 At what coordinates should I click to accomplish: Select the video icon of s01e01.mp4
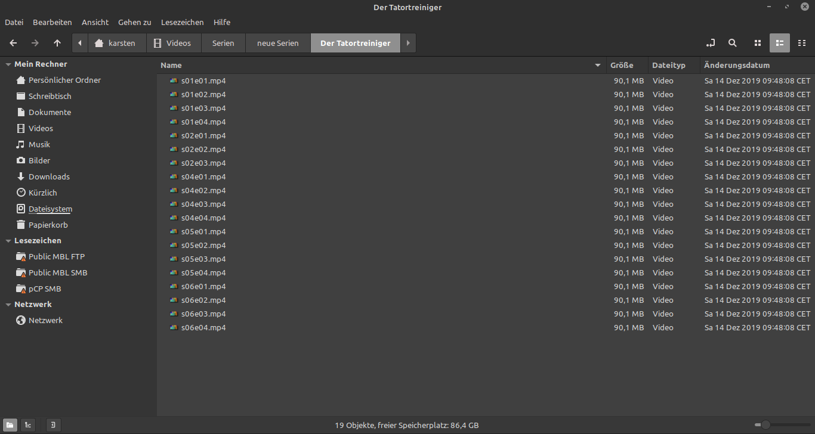point(174,81)
